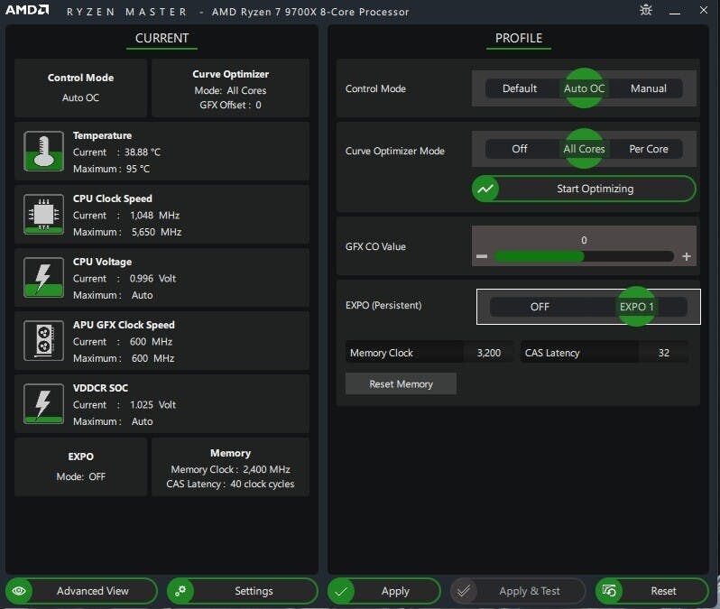Open the bug report icon
Screen dimensions: 720x609
click(646, 10)
